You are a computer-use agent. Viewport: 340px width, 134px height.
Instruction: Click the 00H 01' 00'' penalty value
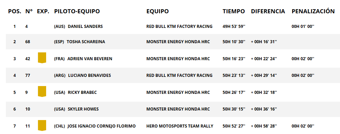(x=303, y=27)
